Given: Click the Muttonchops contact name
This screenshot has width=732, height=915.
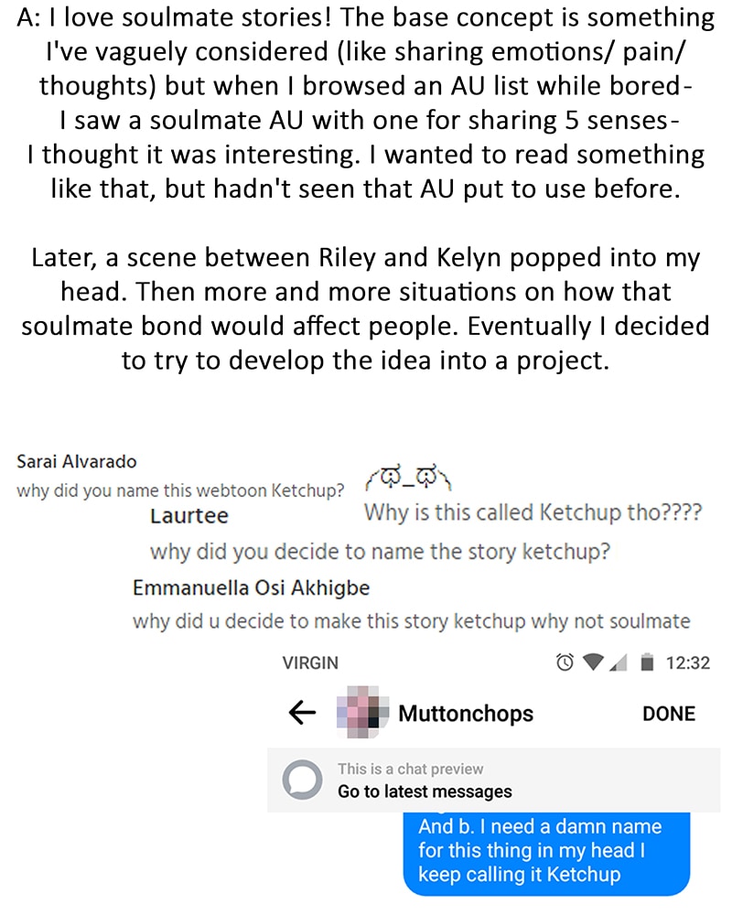Looking at the screenshot, I should (x=466, y=714).
